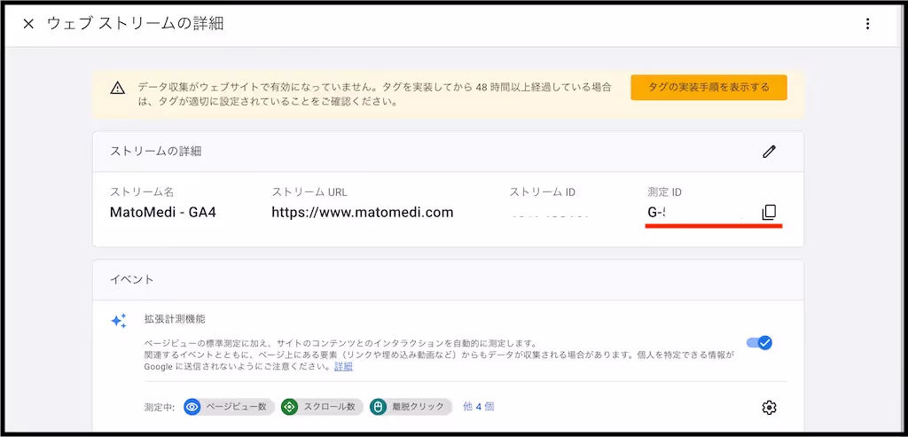Click the ストリームの詳細 header
Viewport: 908px width, 437px height.
pos(156,152)
